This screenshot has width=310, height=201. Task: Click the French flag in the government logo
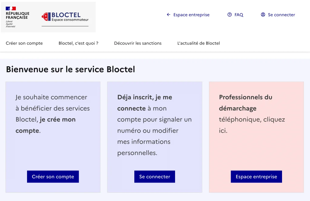tap(10, 9)
